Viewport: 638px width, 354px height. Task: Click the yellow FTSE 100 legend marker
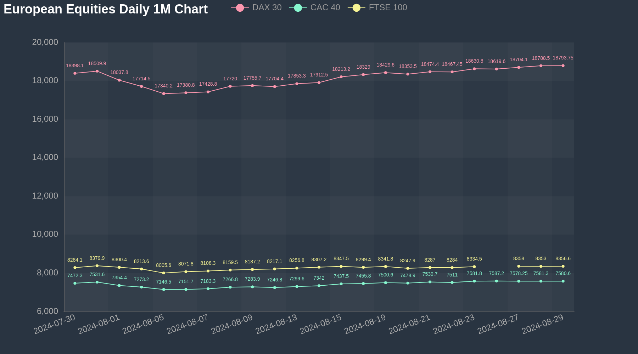point(357,8)
